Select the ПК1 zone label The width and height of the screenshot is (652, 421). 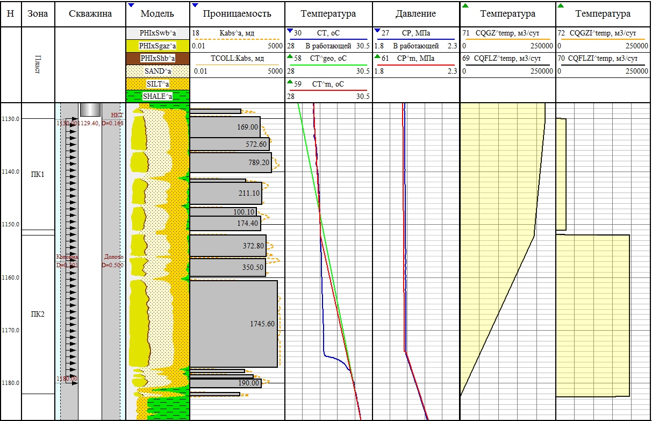tap(38, 174)
